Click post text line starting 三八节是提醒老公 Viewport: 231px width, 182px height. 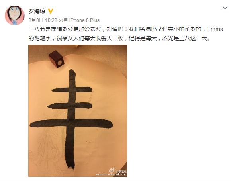[126, 29]
